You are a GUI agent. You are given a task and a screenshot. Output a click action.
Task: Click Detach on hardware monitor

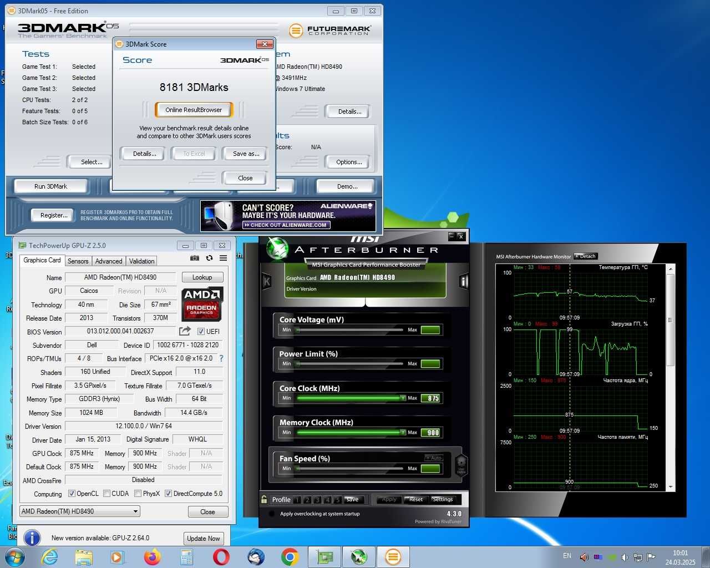[585, 256]
